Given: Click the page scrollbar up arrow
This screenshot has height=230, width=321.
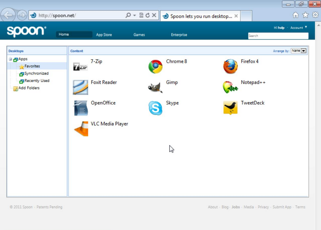Looking at the screenshot, I should [318, 25].
